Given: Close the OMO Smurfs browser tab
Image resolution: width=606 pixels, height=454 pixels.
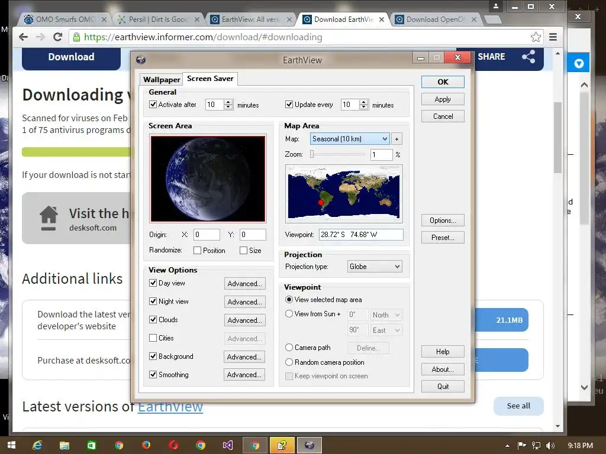Looking at the screenshot, I should tap(104, 20).
